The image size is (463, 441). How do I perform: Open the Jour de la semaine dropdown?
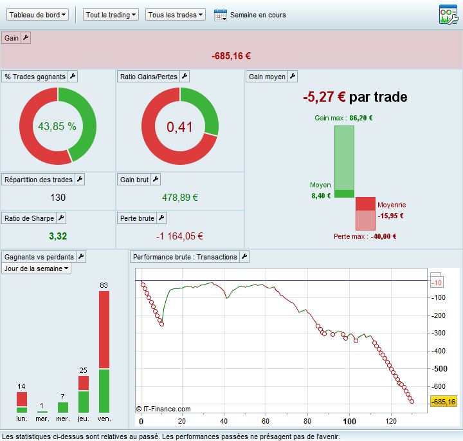36,268
